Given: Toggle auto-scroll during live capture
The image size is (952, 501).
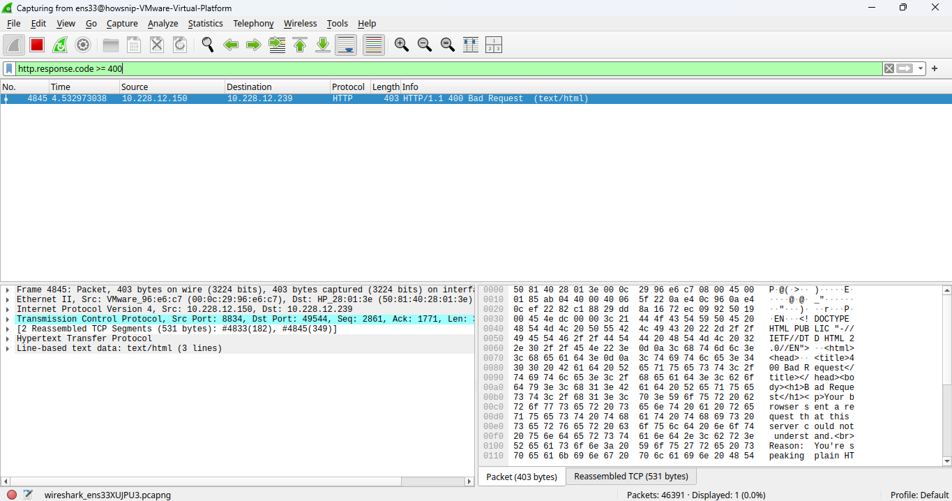Looking at the screenshot, I should click(346, 45).
